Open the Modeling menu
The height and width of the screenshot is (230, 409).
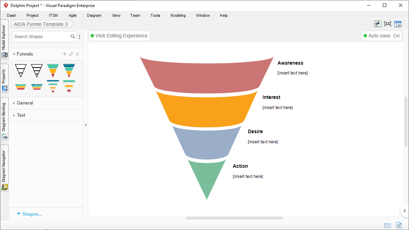(178, 15)
